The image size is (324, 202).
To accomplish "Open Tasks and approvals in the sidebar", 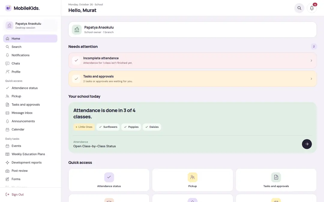I will pyautogui.click(x=30, y=104).
